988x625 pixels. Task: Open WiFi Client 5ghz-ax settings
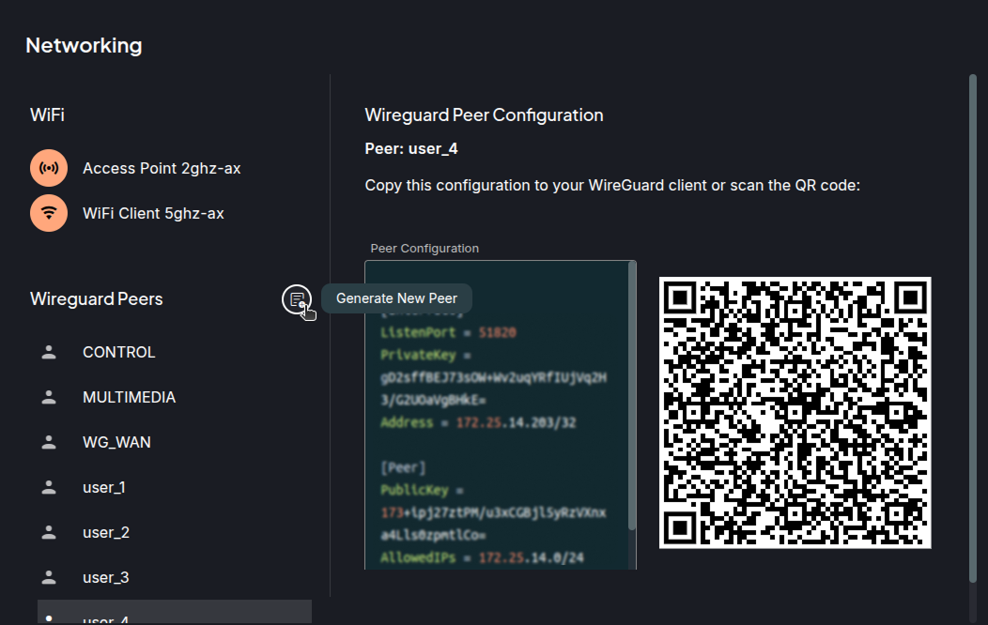click(x=153, y=213)
